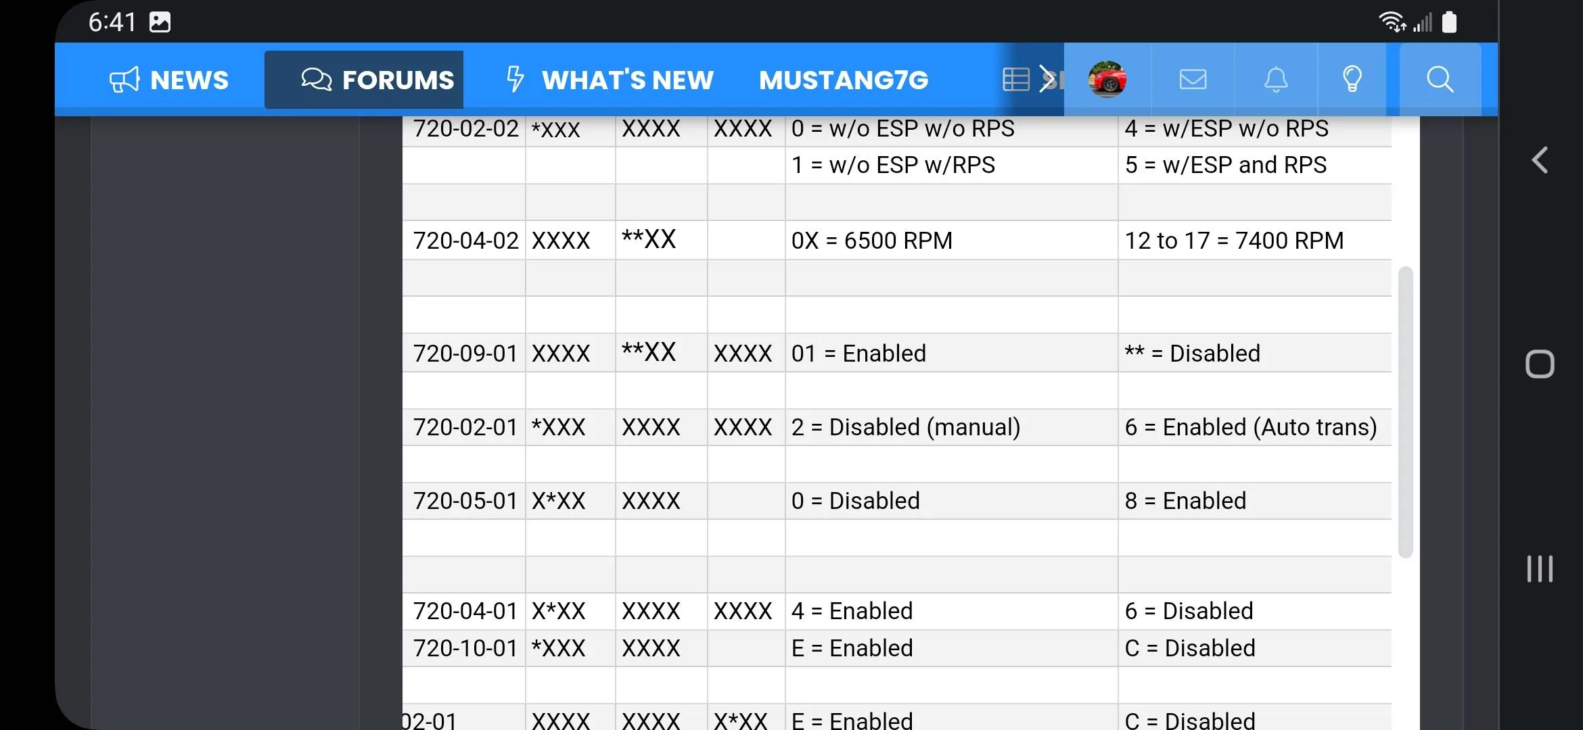
Task: Click the megaphone News icon
Action: click(x=124, y=80)
